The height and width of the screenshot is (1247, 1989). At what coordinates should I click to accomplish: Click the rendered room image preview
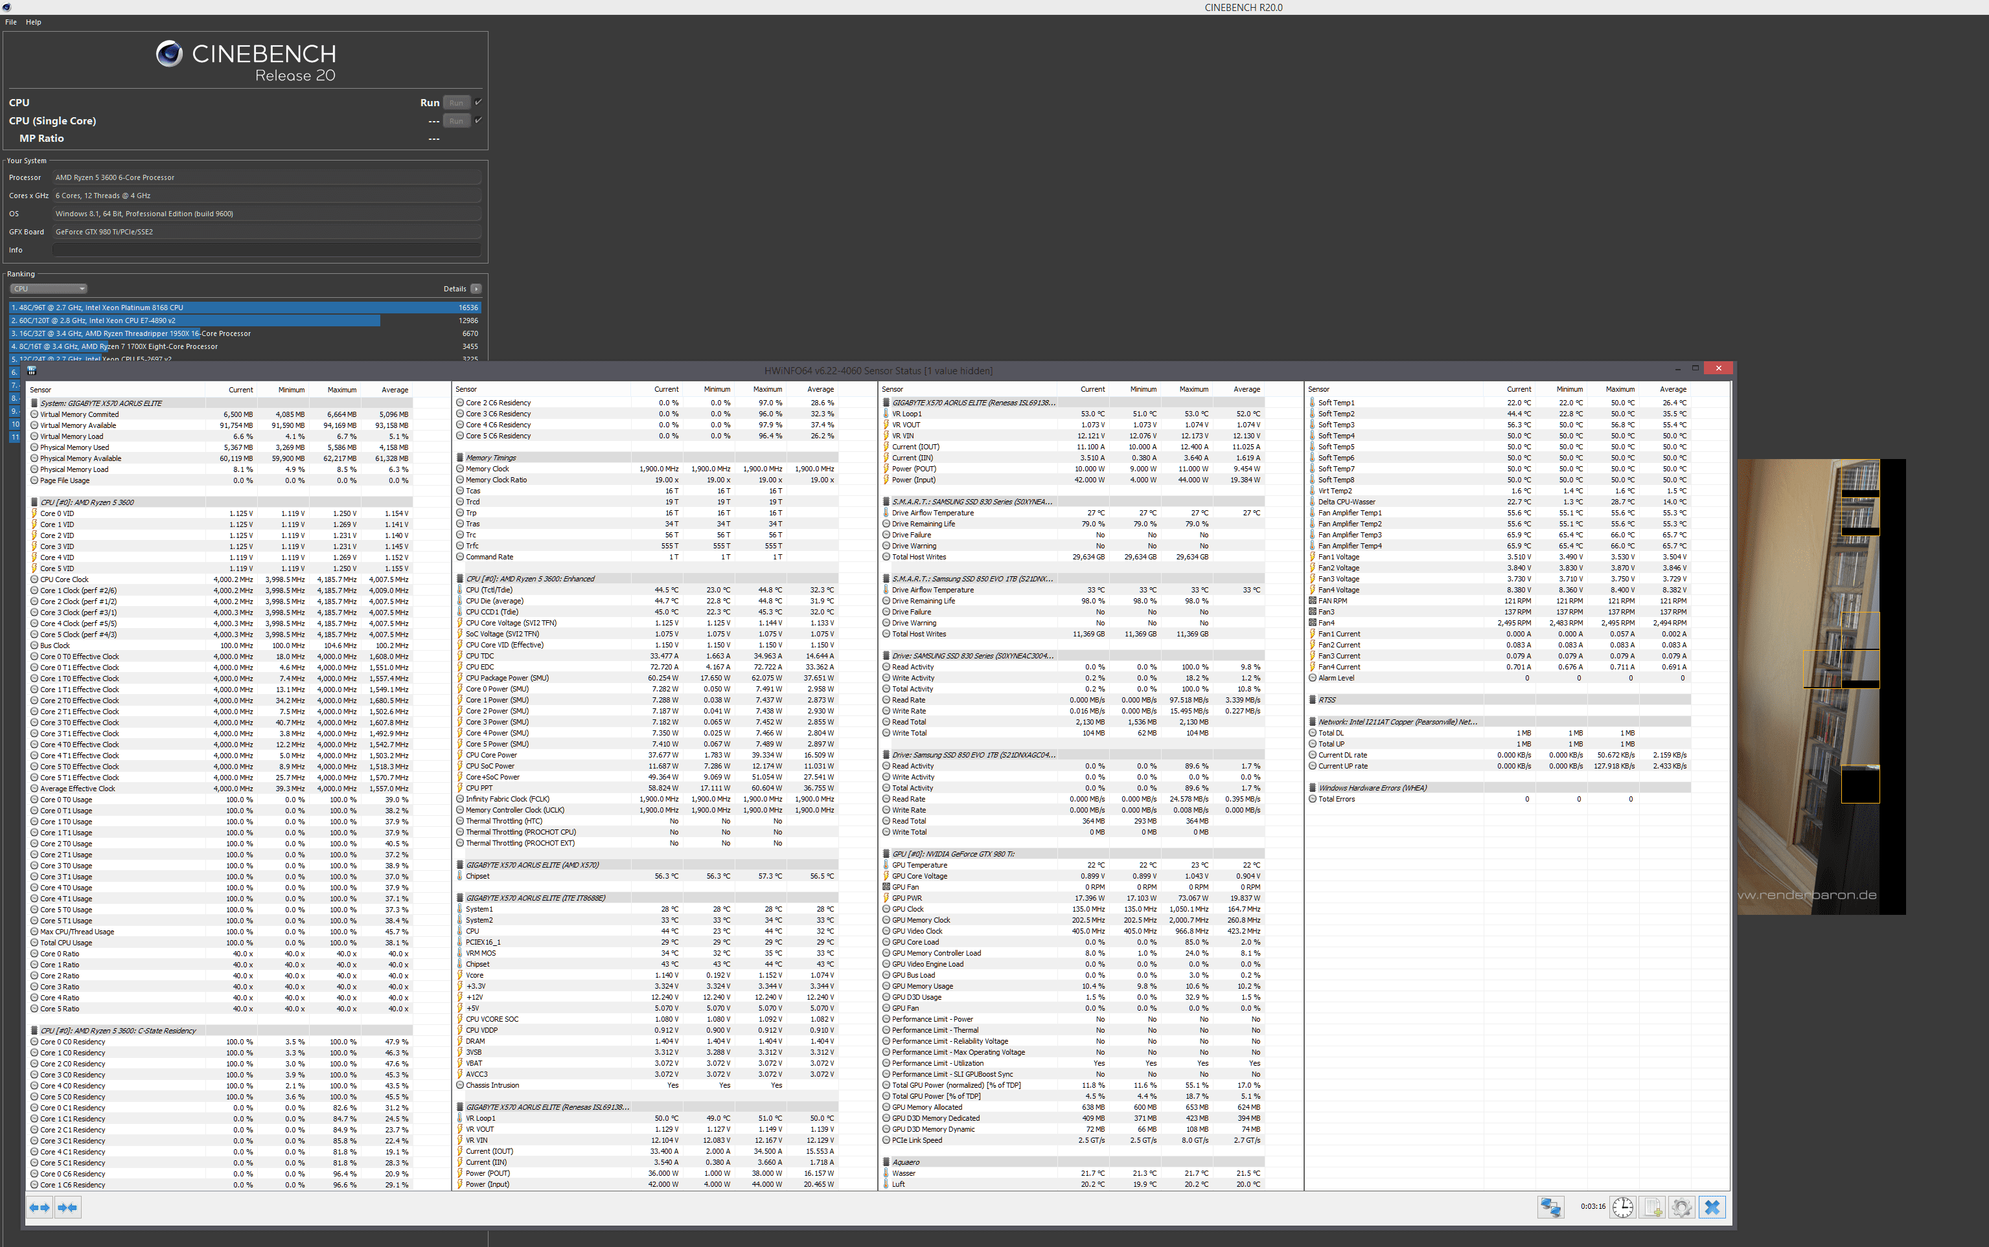point(1821,687)
